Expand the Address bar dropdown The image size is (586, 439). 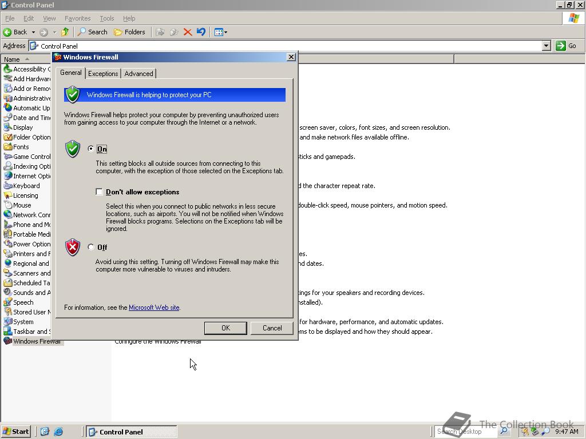[x=547, y=46]
